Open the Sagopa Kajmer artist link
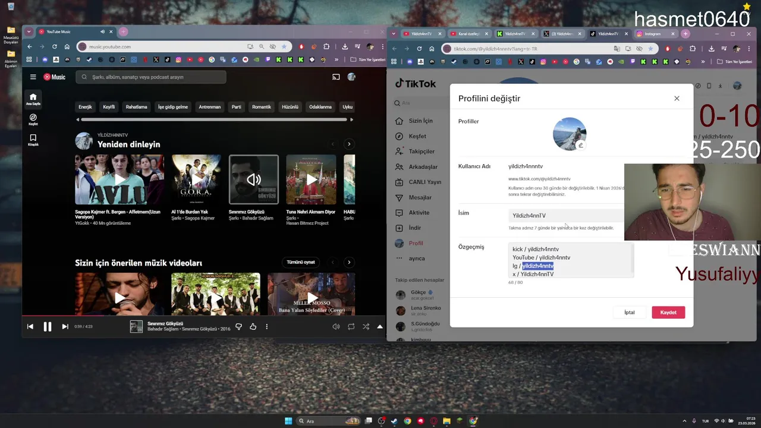The width and height of the screenshot is (761, 428). [200, 218]
